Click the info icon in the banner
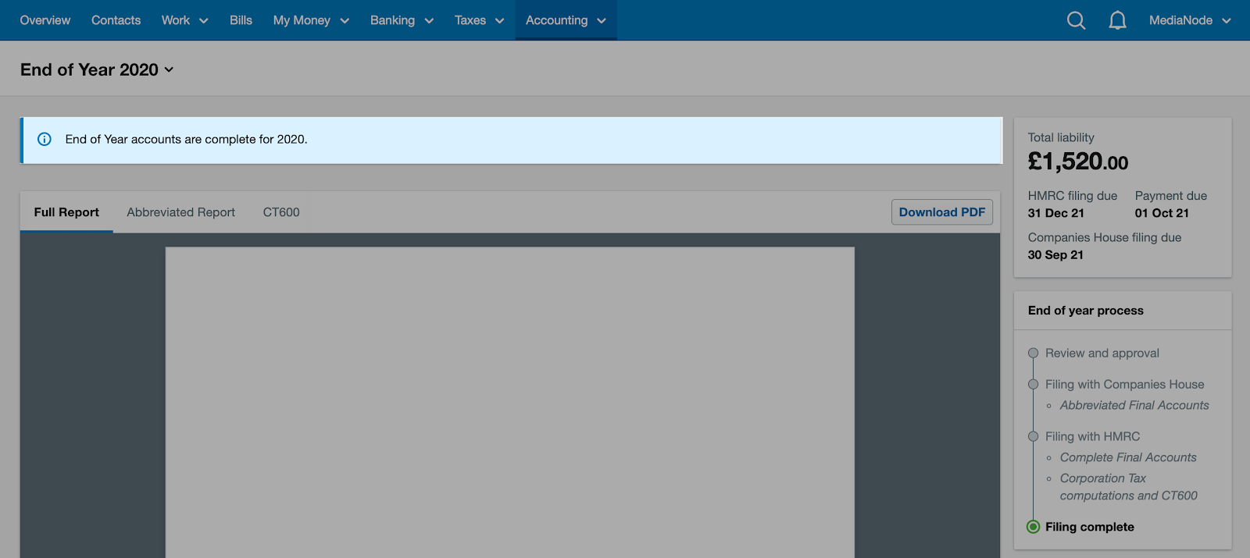The image size is (1250, 558). [45, 140]
